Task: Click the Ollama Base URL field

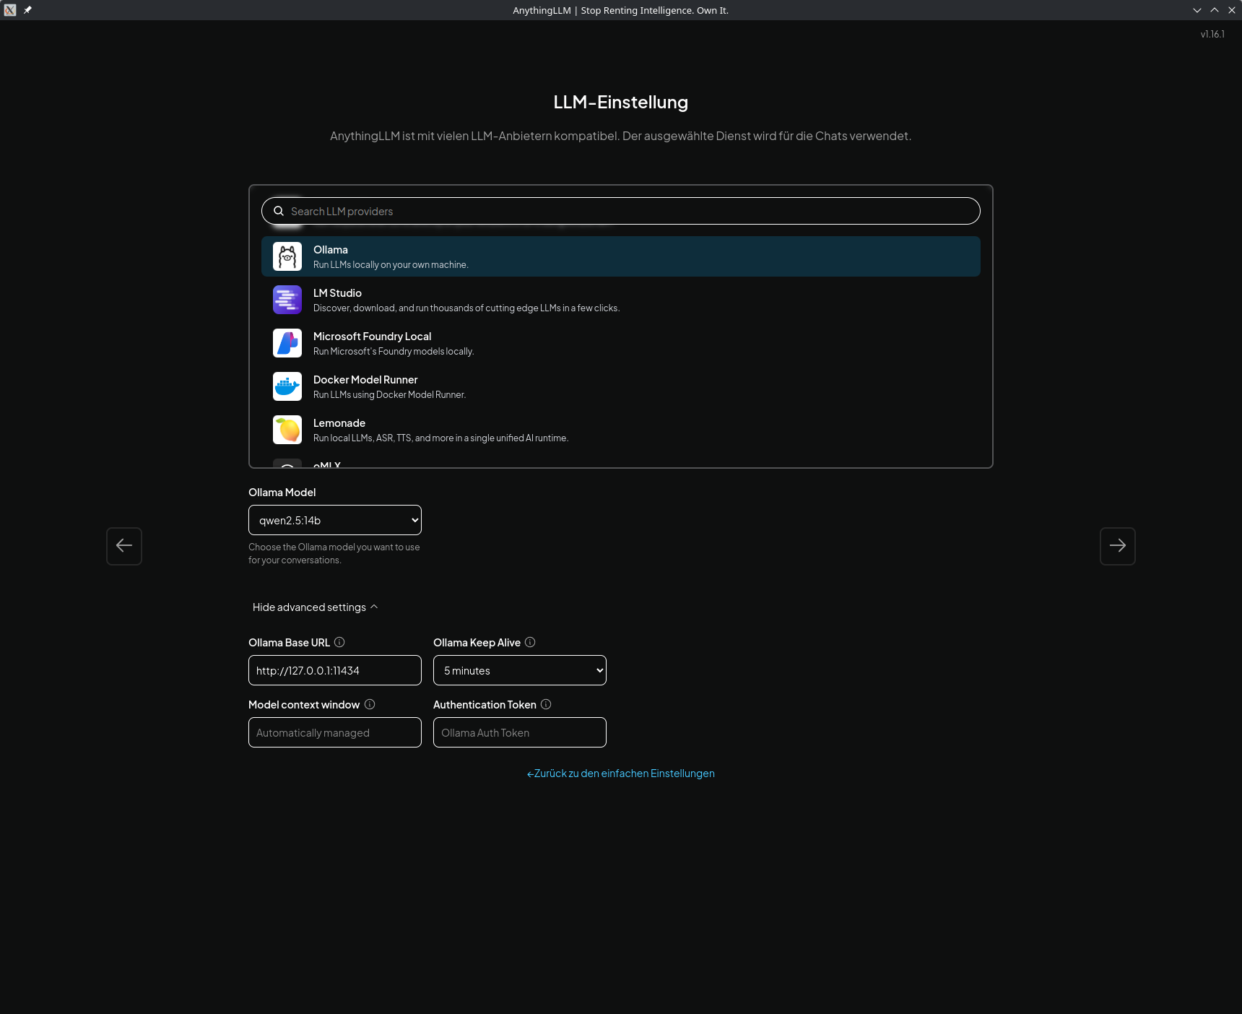Action: pyautogui.click(x=335, y=670)
